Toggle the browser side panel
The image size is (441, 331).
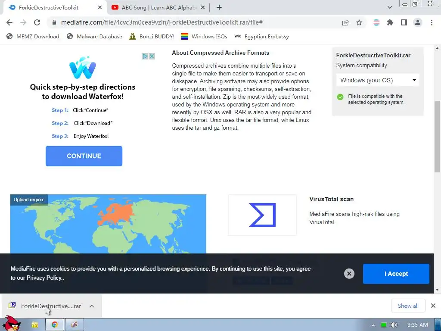click(404, 22)
